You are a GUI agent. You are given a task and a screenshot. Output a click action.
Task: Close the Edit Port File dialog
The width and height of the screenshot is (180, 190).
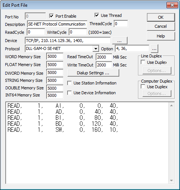[172, 5]
